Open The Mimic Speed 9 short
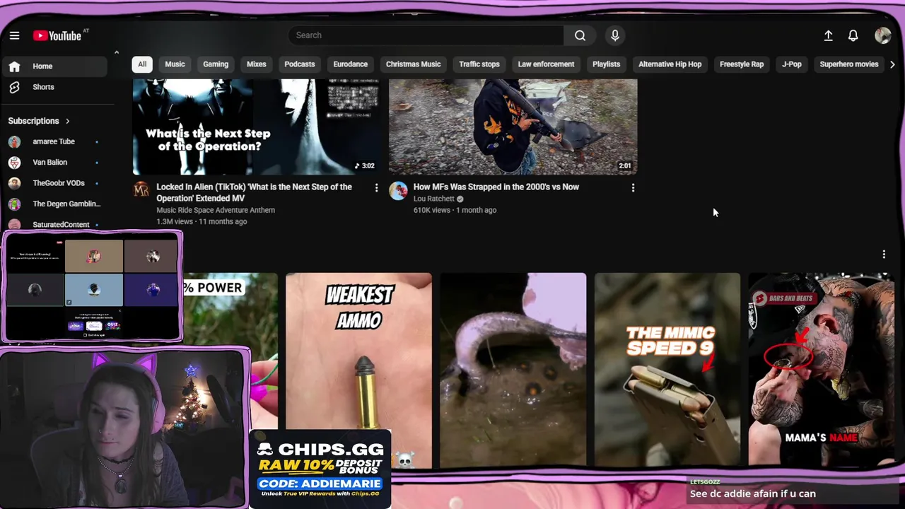905x509 pixels. click(x=667, y=370)
